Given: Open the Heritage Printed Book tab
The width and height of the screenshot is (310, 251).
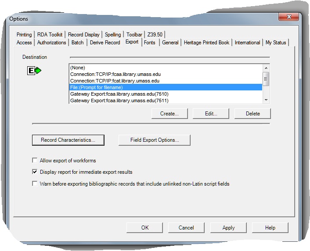Looking at the screenshot, I should [x=206, y=43].
